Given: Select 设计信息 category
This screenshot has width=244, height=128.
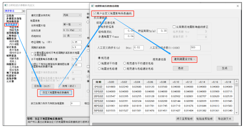Looking at the screenshot, I should (x=11, y=47).
